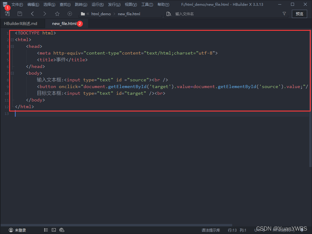Open the 帮助(Y) menu
Screen dimensions: 312x234
(x=163, y=4)
